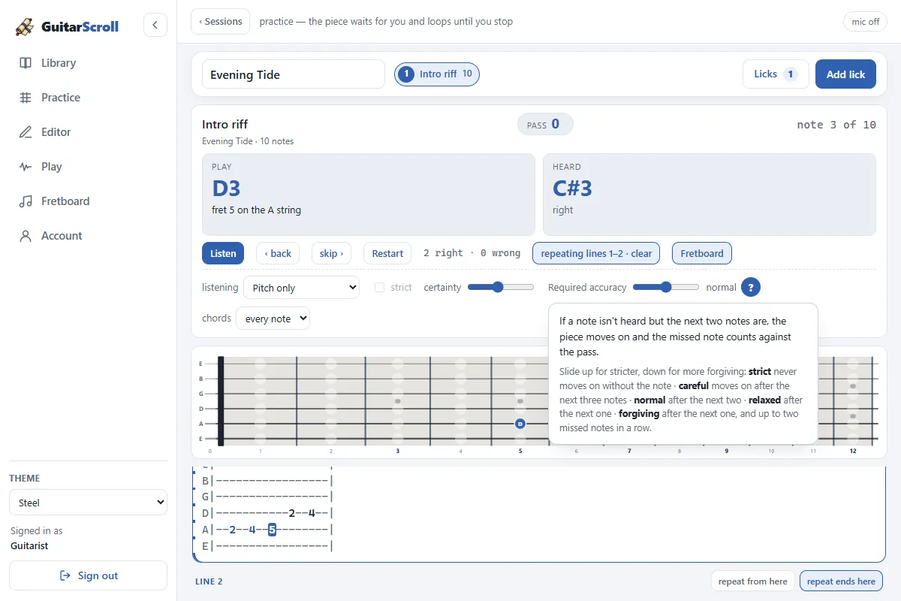Select the Intro riff lick tab

point(437,74)
